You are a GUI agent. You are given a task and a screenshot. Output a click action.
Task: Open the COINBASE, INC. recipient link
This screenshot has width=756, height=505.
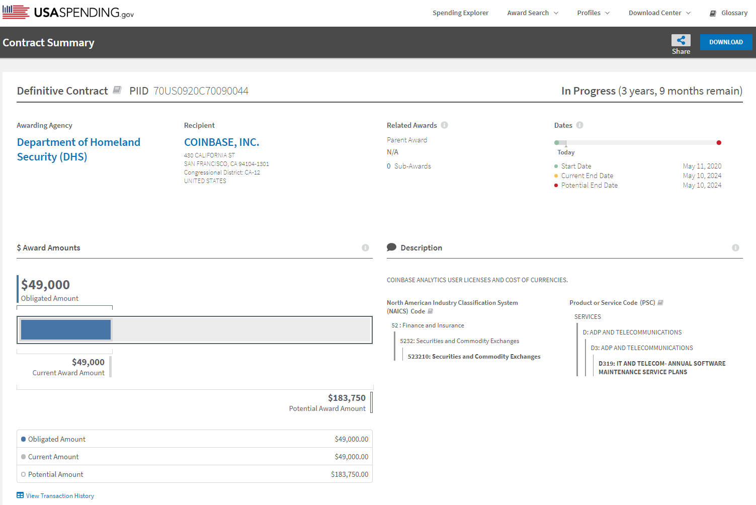click(222, 142)
